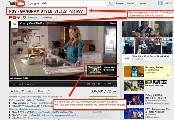This screenshot has height=120, width=174.
Task: Open the 1:01 office dog video thumbnail
Action: [x=147, y=46]
